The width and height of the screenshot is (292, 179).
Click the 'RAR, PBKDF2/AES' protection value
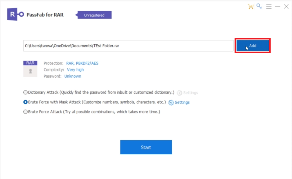tap(82, 63)
